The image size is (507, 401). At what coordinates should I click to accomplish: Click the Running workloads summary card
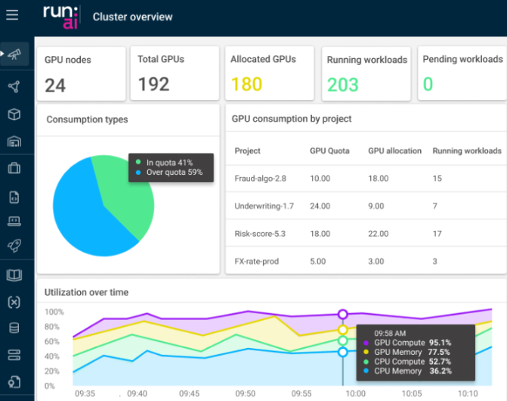(366, 73)
